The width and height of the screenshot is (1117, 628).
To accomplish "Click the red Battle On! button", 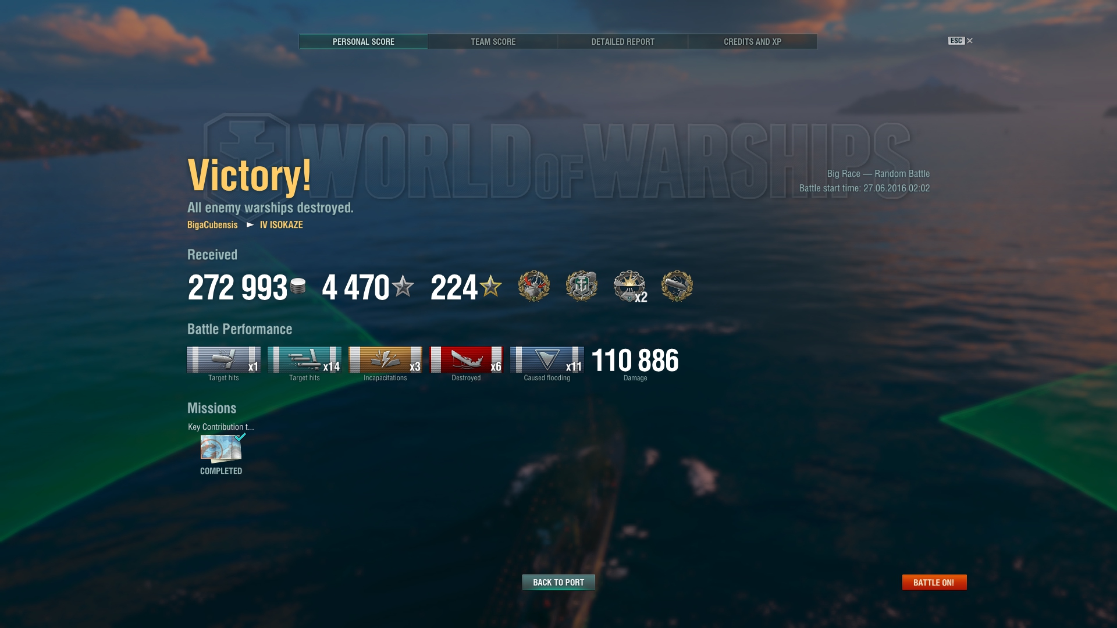I will [934, 582].
